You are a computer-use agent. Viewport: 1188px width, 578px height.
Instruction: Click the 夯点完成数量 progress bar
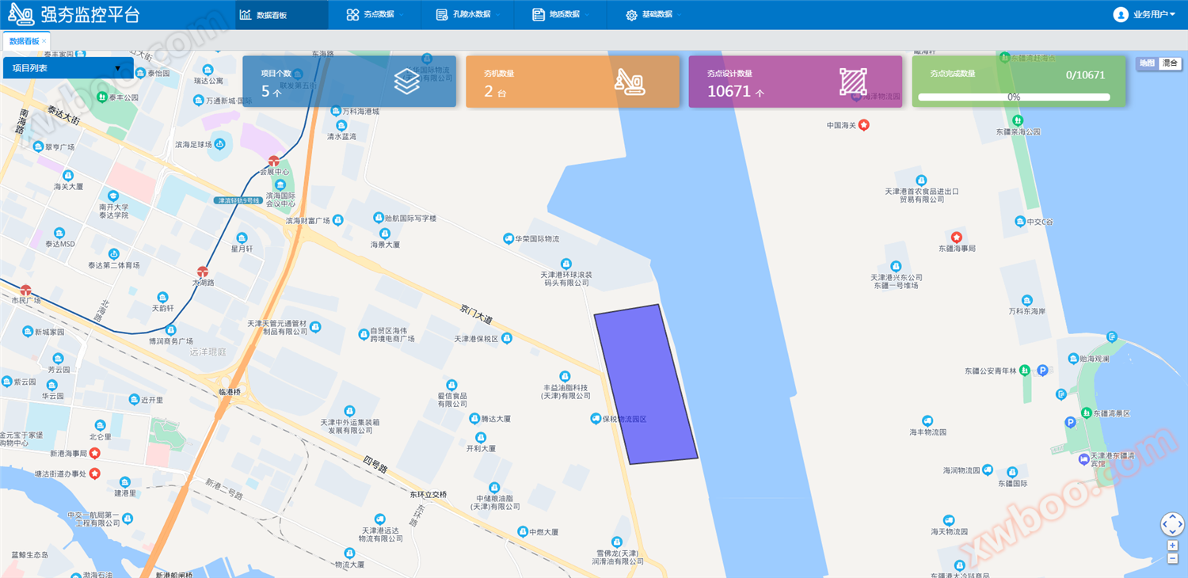(1014, 97)
